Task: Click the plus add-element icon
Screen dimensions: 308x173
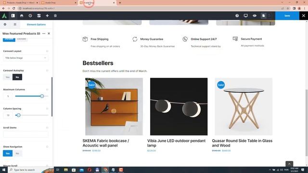Action: click(47, 16)
